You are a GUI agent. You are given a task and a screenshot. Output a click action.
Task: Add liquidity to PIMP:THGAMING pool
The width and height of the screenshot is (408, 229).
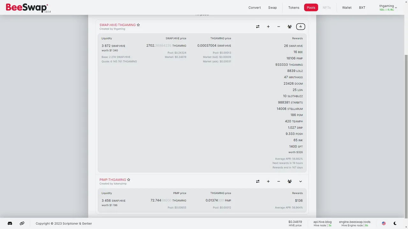click(x=268, y=181)
